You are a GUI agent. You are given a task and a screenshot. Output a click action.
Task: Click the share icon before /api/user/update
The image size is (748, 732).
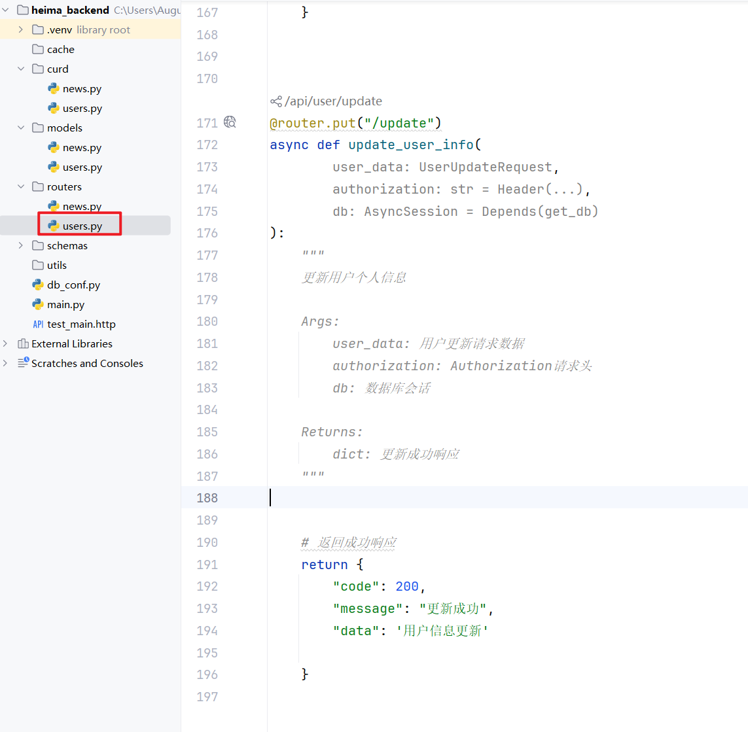click(x=276, y=101)
